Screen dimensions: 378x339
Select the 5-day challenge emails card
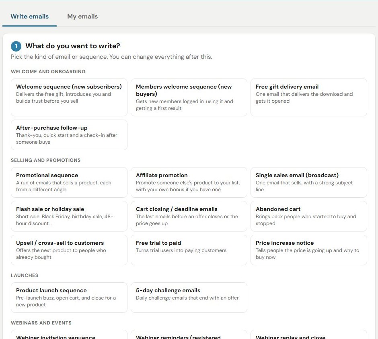189,298
